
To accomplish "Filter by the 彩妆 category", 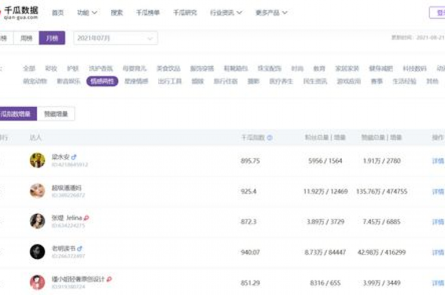I will (x=51, y=69).
